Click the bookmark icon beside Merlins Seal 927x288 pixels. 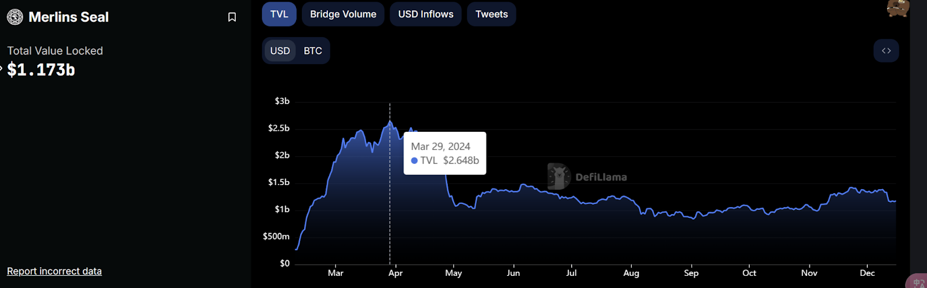[x=232, y=17]
